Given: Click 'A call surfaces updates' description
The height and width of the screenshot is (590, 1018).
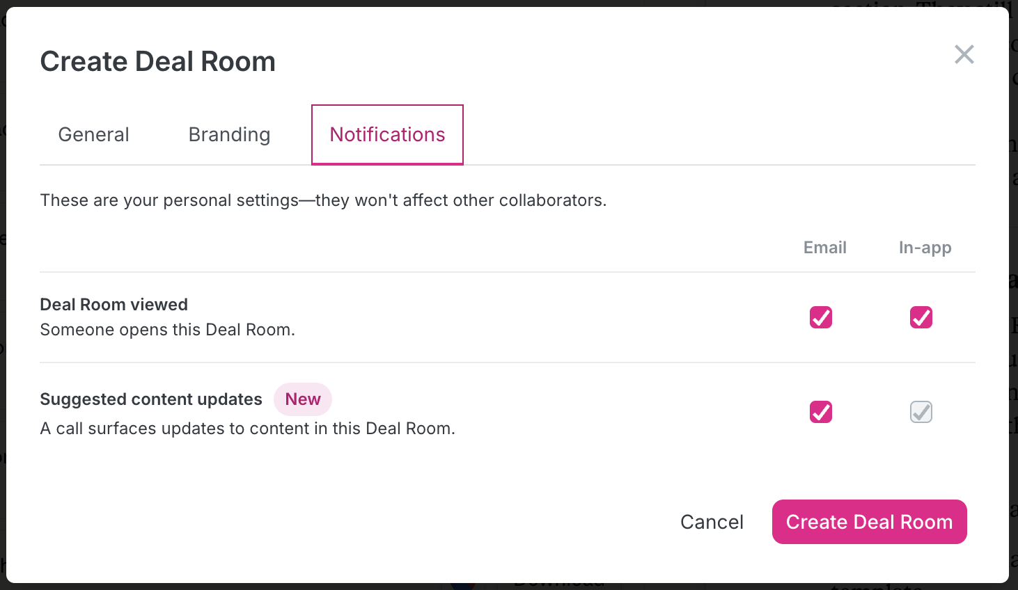Looking at the screenshot, I should coord(248,429).
